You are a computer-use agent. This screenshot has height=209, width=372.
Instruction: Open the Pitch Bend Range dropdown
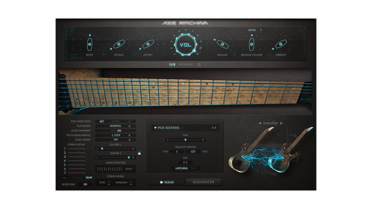116,135
